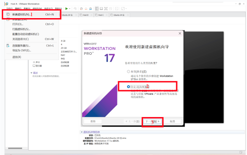Screen dimensions: 247x155
Task: Click the Unity mode toolbar icon
Action: [x=111, y=9]
